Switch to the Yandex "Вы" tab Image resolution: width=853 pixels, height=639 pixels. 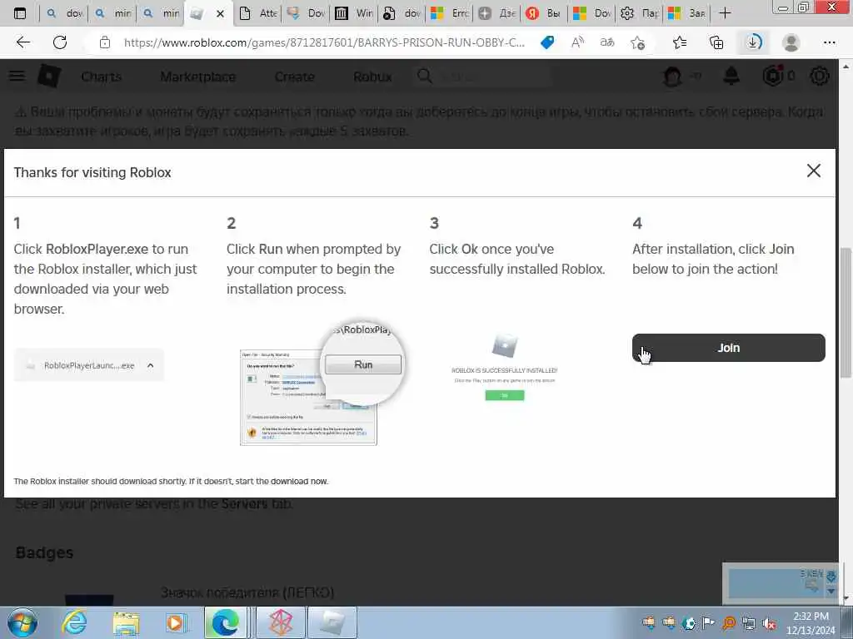click(545, 13)
